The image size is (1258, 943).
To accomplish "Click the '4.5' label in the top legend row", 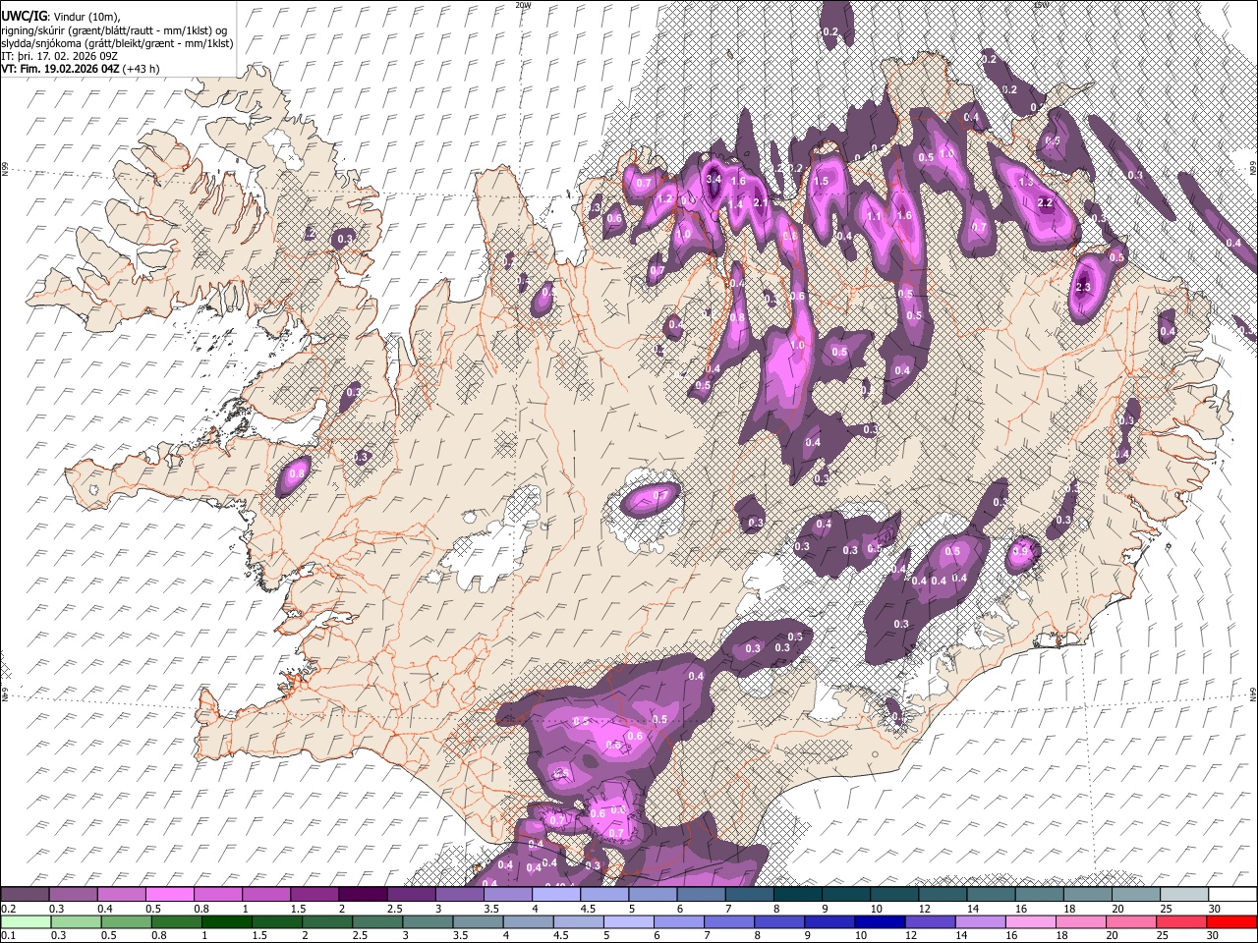I will (x=588, y=909).
